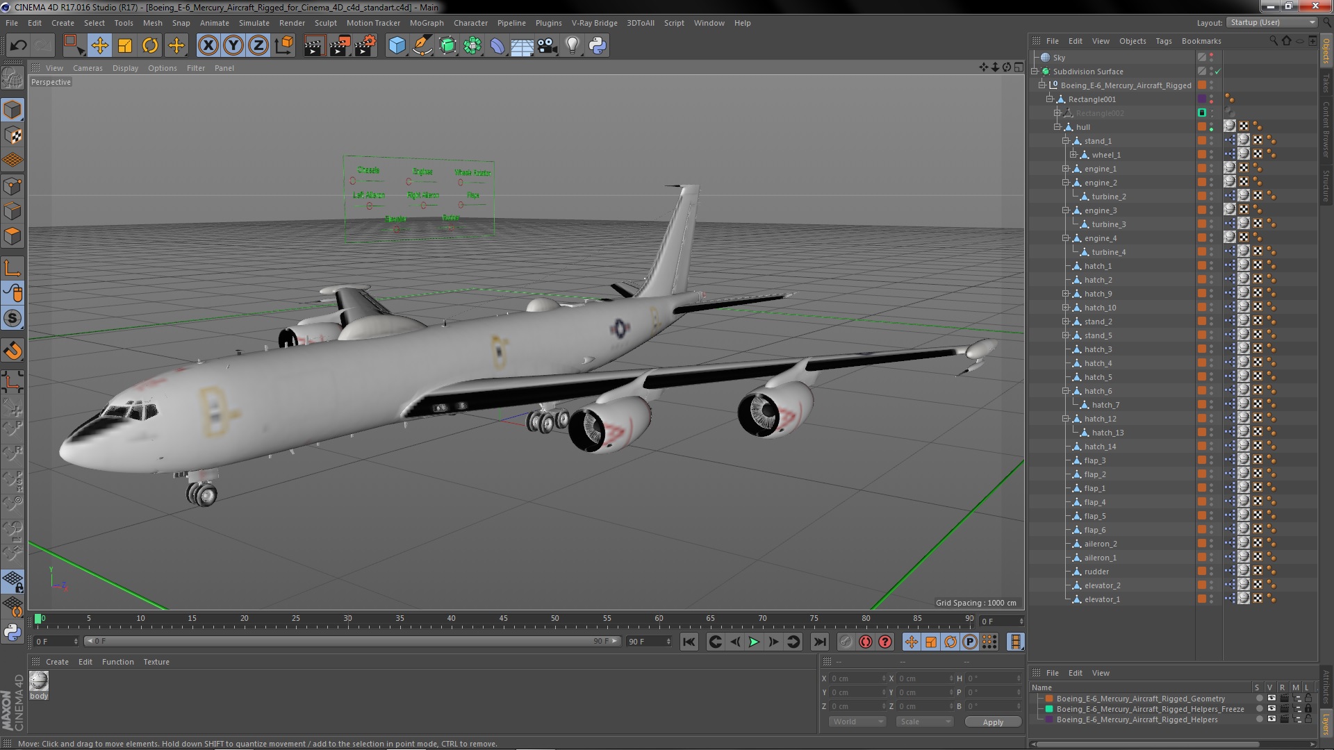Add a light object icon

(x=573, y=46)
